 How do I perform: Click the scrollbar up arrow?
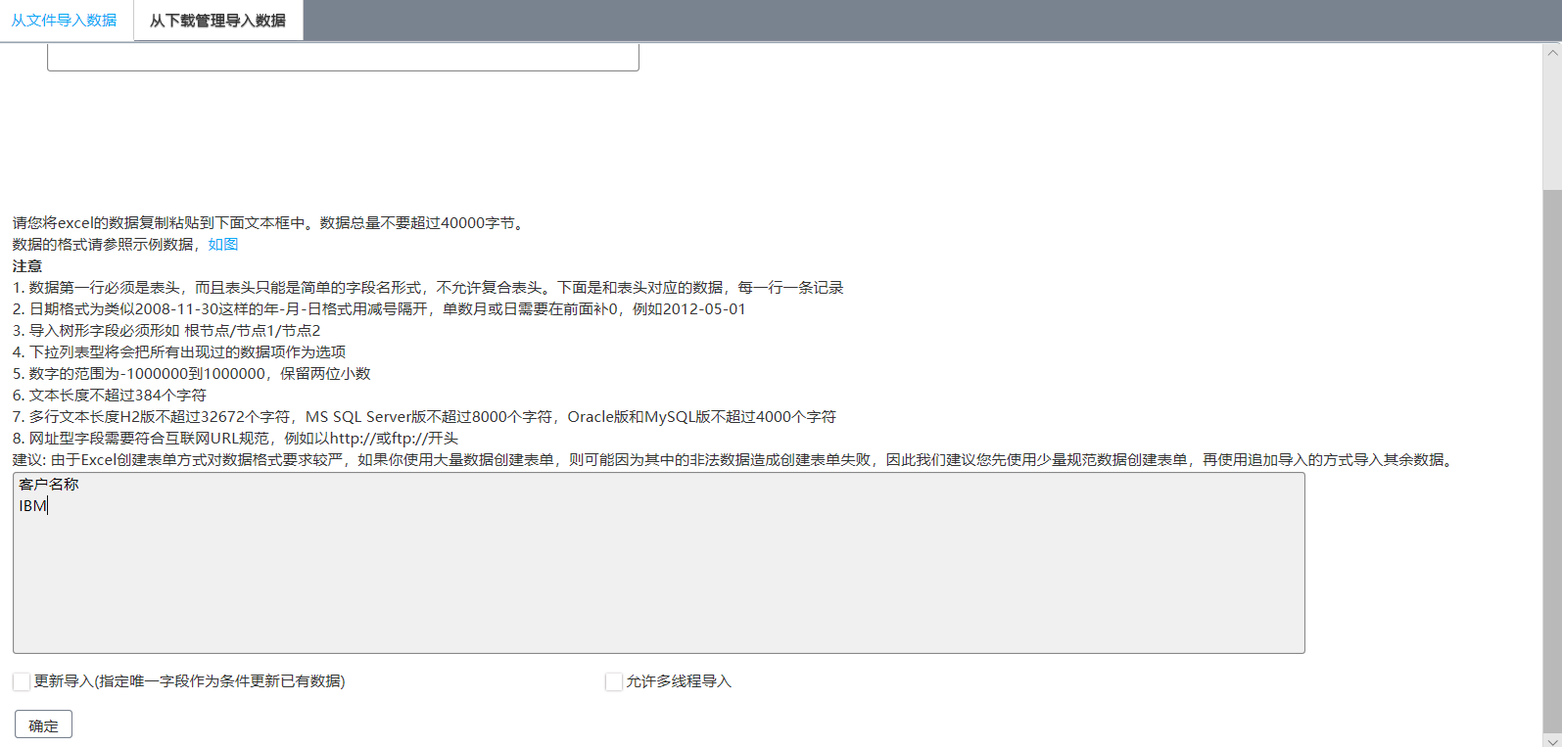[x=1552, y=53]
